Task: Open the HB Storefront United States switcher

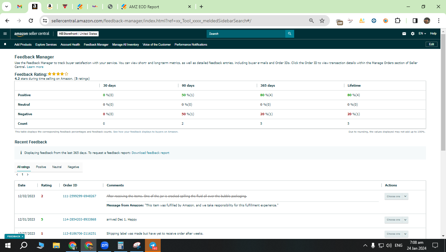Action: pyautogui.click(x=78, y=34)
